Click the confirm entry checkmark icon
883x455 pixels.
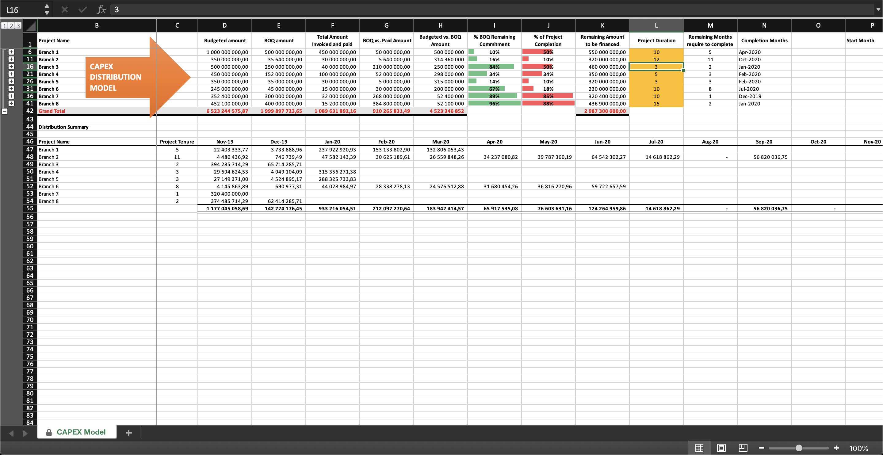coord(82,10)
